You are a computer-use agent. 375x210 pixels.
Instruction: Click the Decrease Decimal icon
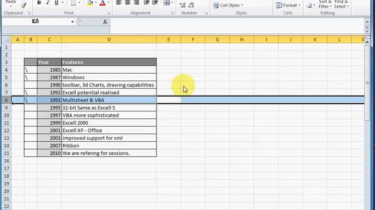click(x=191, y=5)
